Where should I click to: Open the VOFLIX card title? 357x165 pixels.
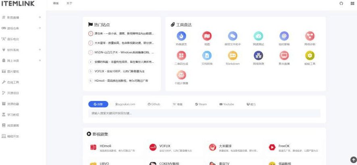click(x=165, y=146)
